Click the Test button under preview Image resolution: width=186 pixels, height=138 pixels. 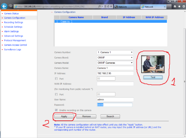[153, 77]
